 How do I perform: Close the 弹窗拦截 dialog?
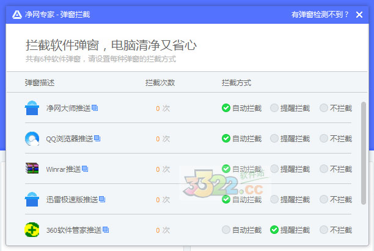click(x=359, y=15)
